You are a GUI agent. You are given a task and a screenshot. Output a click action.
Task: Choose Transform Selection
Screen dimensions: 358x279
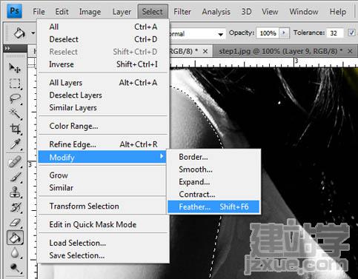coord(103,206)
